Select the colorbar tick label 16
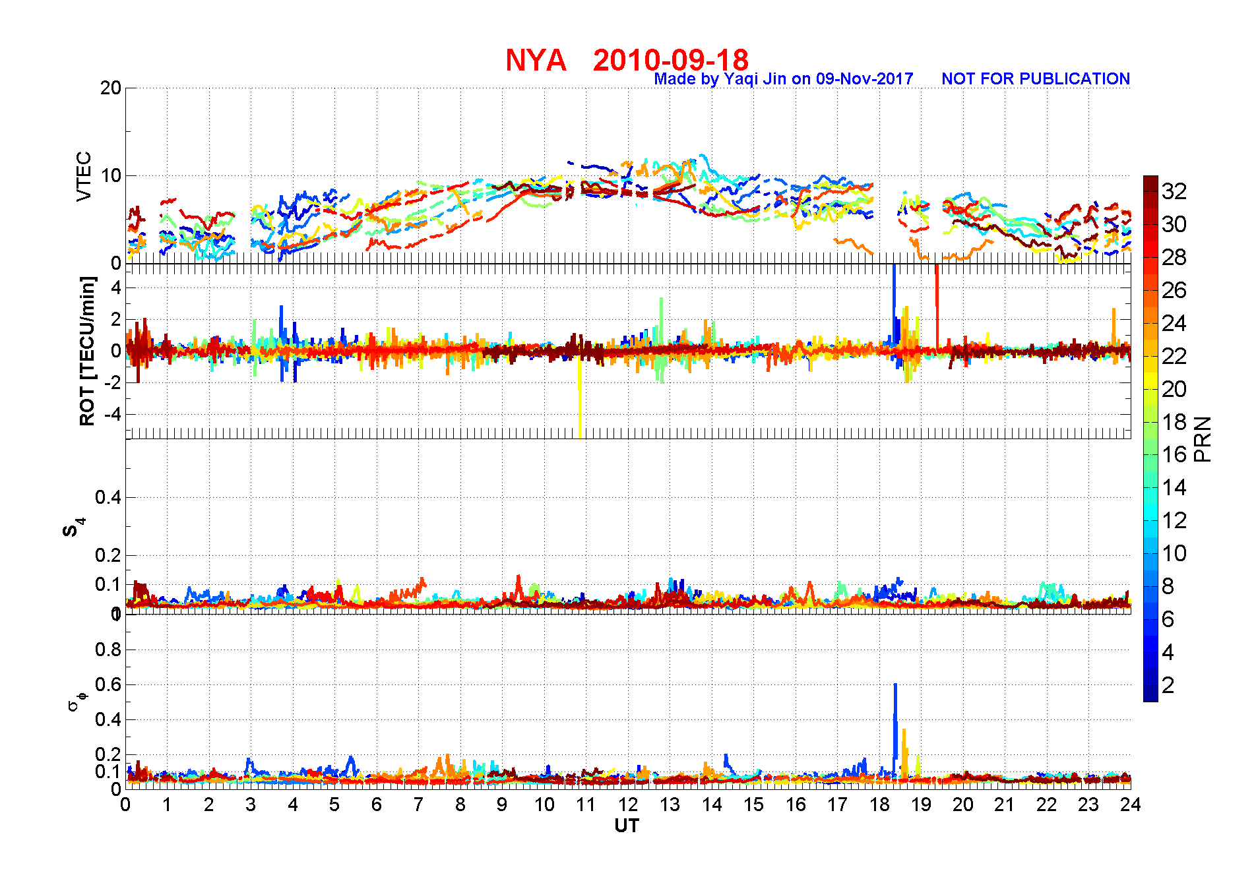This screenshot has height=877, width=1256. point(1174,454)
